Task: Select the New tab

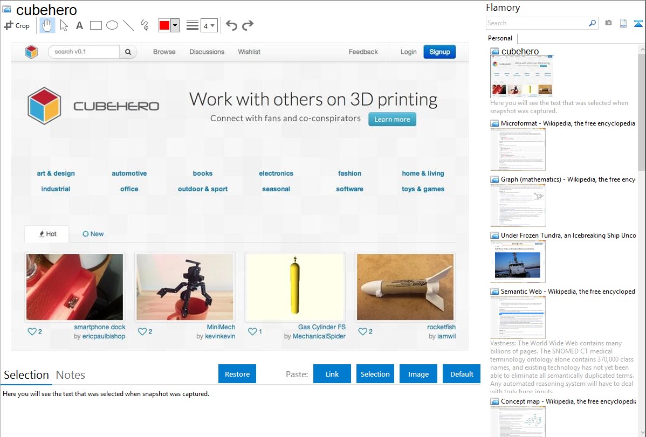Action: pyautogui.click(x=93, y=234)
